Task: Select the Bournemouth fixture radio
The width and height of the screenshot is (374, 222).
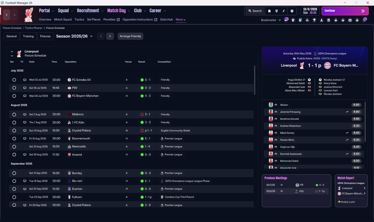Action: pos(14,138)
